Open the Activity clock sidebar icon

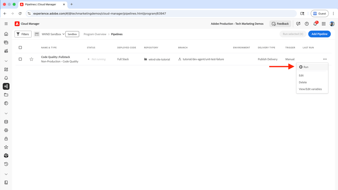pyautogui.click(x=6, y=103)
